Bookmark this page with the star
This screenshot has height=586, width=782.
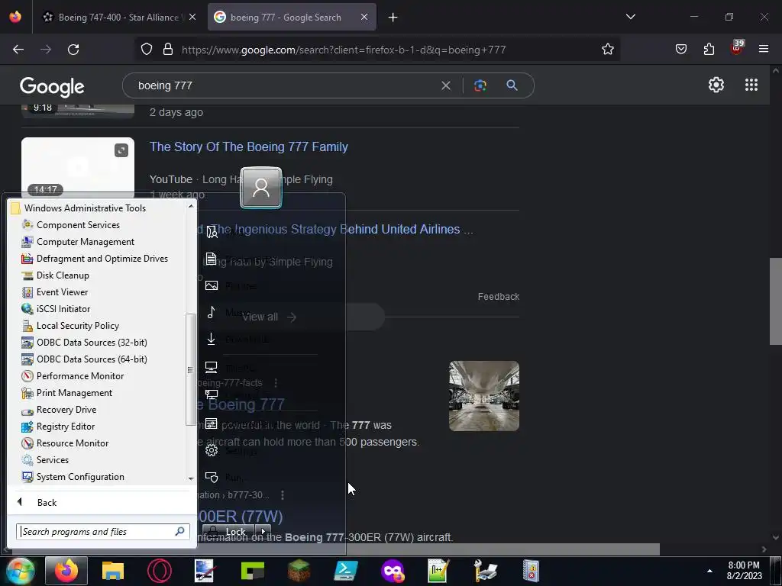coord(607,50)
